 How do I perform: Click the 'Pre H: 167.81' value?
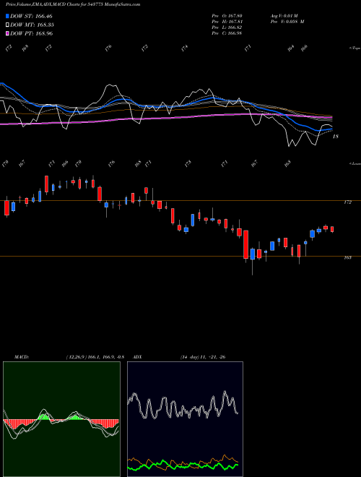click(x=227, y=21)
